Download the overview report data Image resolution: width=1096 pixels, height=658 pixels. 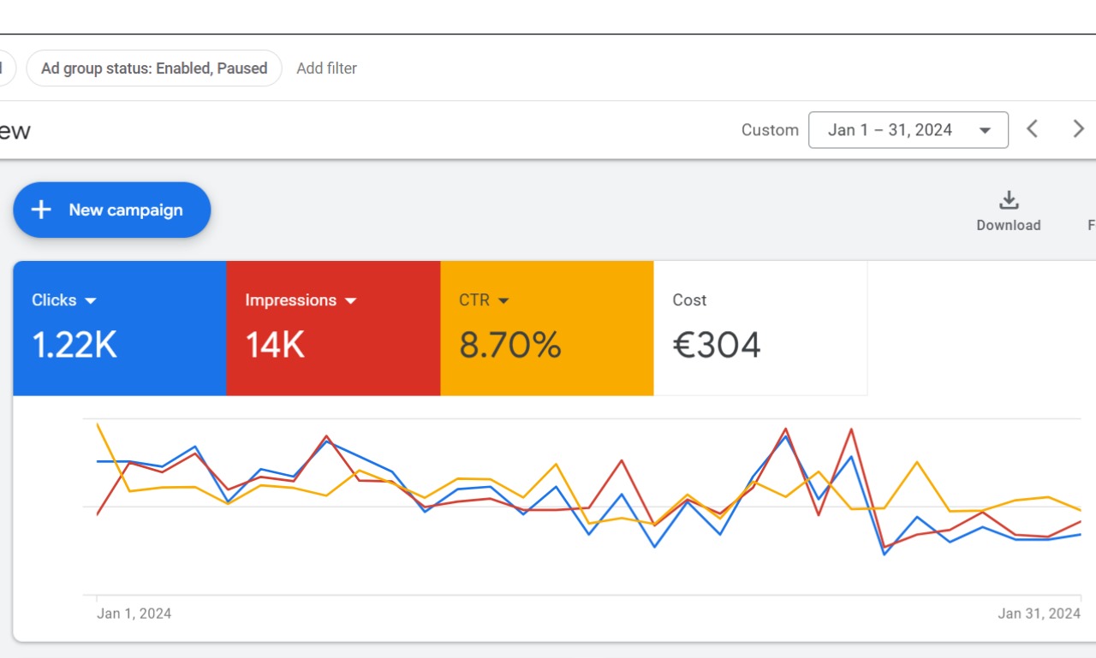(x=1009, y=210)
